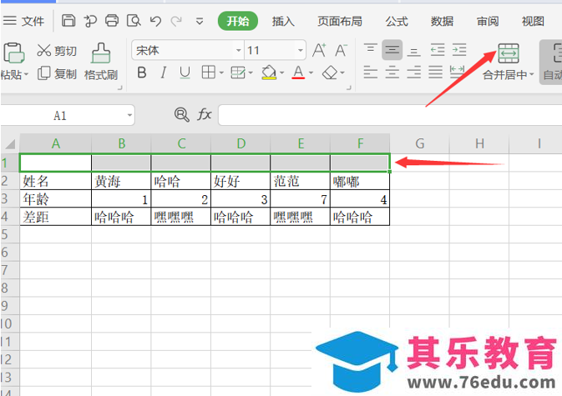Click the 复制 copy button

pos(57,73)
